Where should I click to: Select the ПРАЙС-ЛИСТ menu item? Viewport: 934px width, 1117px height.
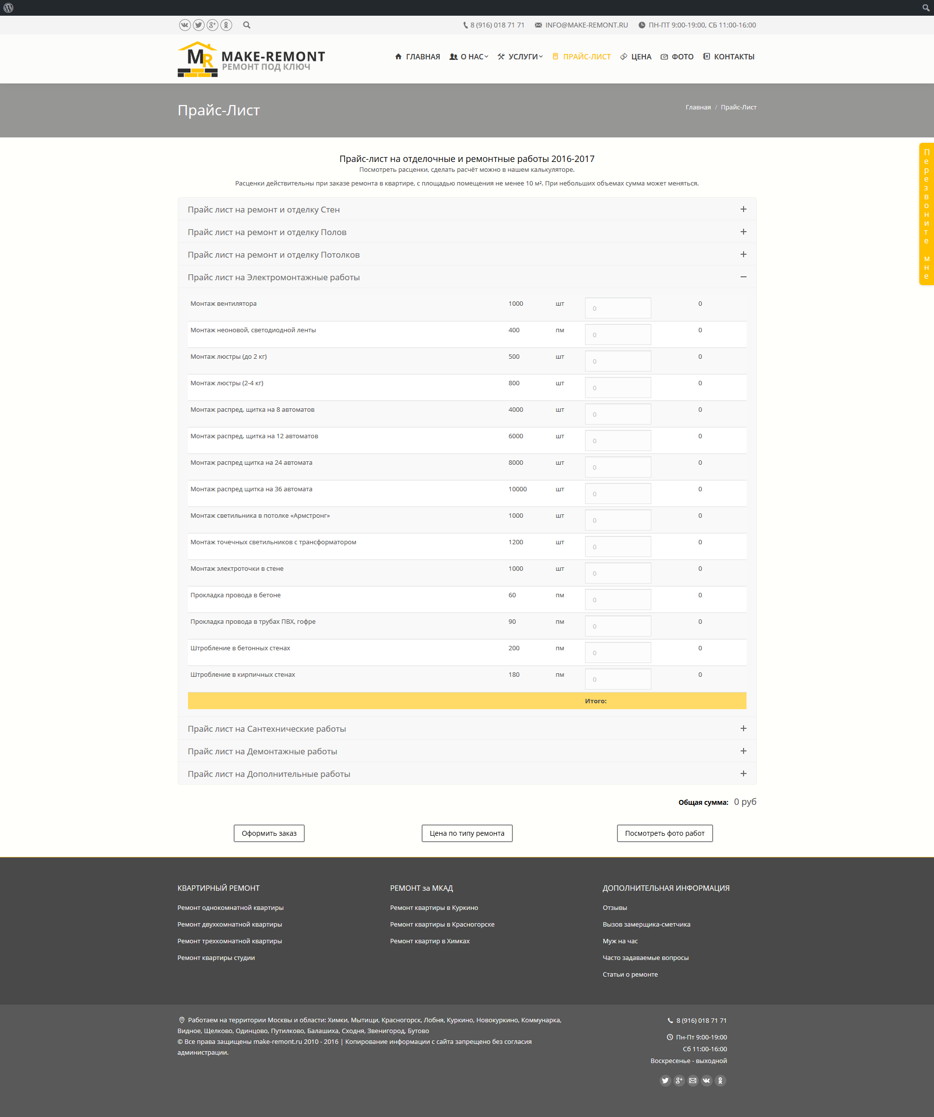tap(581, 56)
